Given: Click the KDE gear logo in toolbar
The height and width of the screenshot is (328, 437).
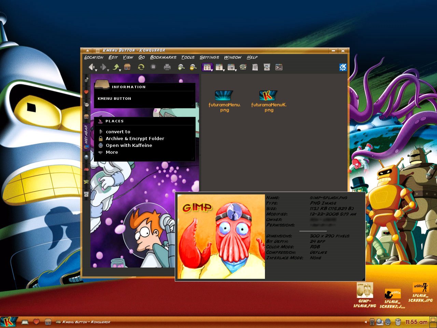Looking at the screenshot, I should pyautogui.click(x=343, y=67).
